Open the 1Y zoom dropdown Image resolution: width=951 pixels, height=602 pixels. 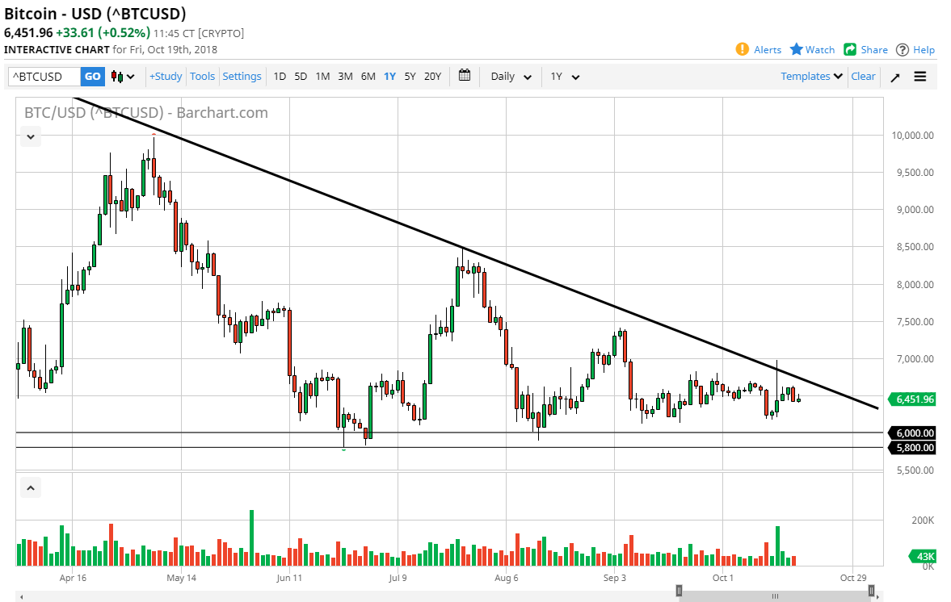coord(563,76)
